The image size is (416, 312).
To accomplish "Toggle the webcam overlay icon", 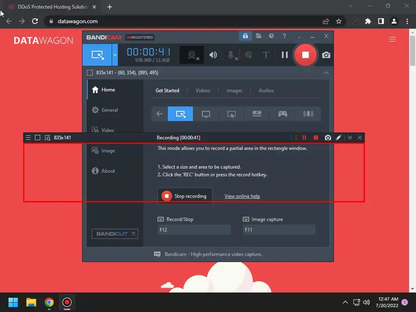I will click(192, 55).
